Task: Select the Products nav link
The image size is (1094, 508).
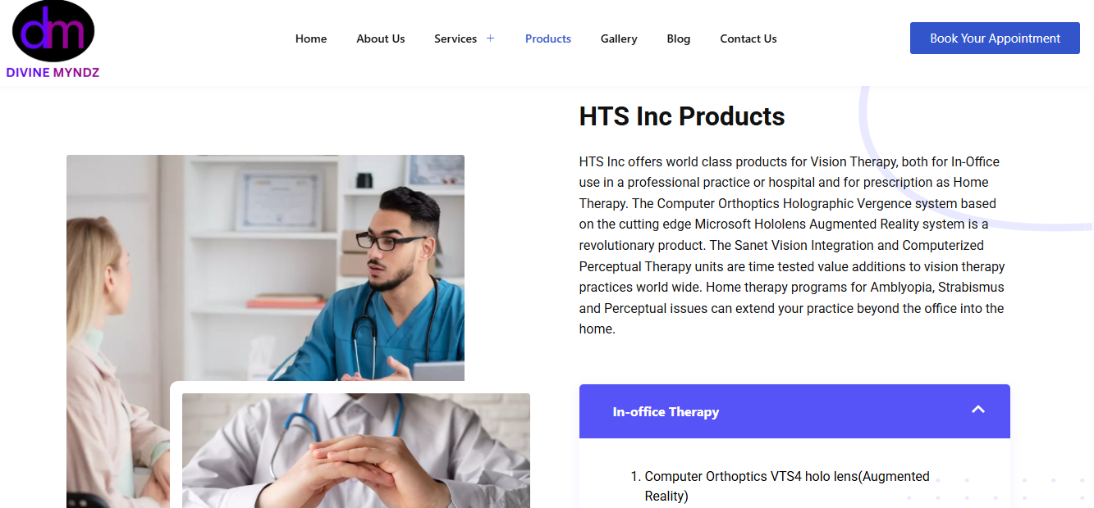Action: pos(548,39)
